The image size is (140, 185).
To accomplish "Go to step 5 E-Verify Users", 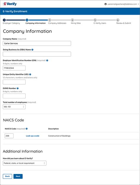I will point(100,22).
